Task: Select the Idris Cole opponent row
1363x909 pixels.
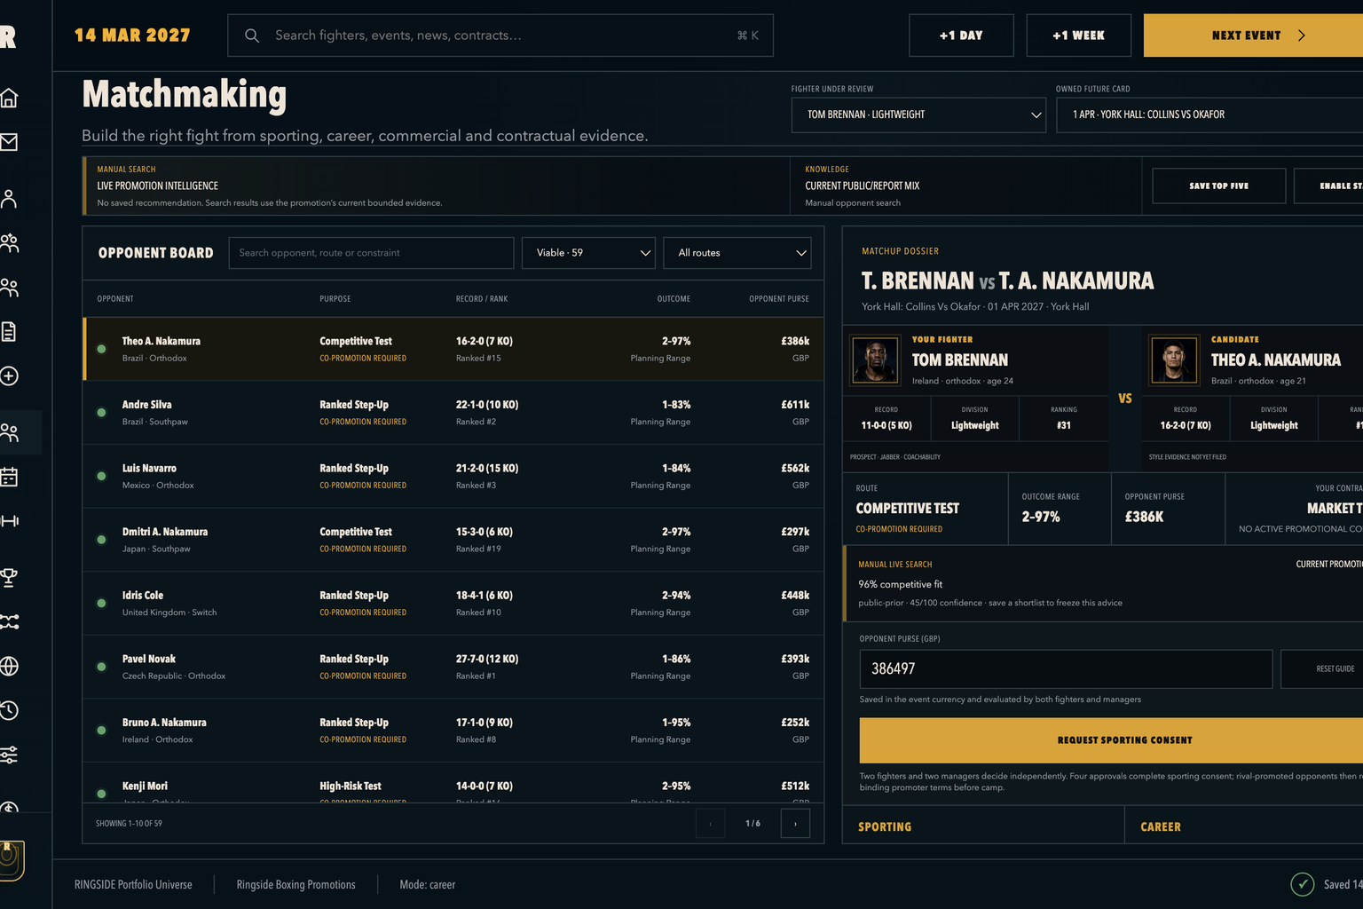Action: [x=453, y=604]
